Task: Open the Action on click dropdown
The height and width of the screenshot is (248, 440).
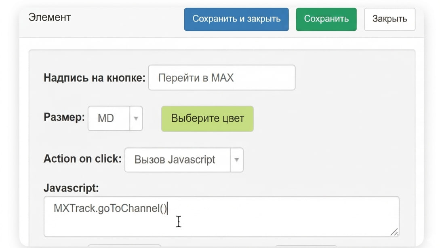Action: 184,160
